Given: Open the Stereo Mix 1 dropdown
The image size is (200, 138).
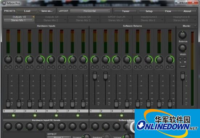Looking at the screenshot, I should (x=19, y=20).
